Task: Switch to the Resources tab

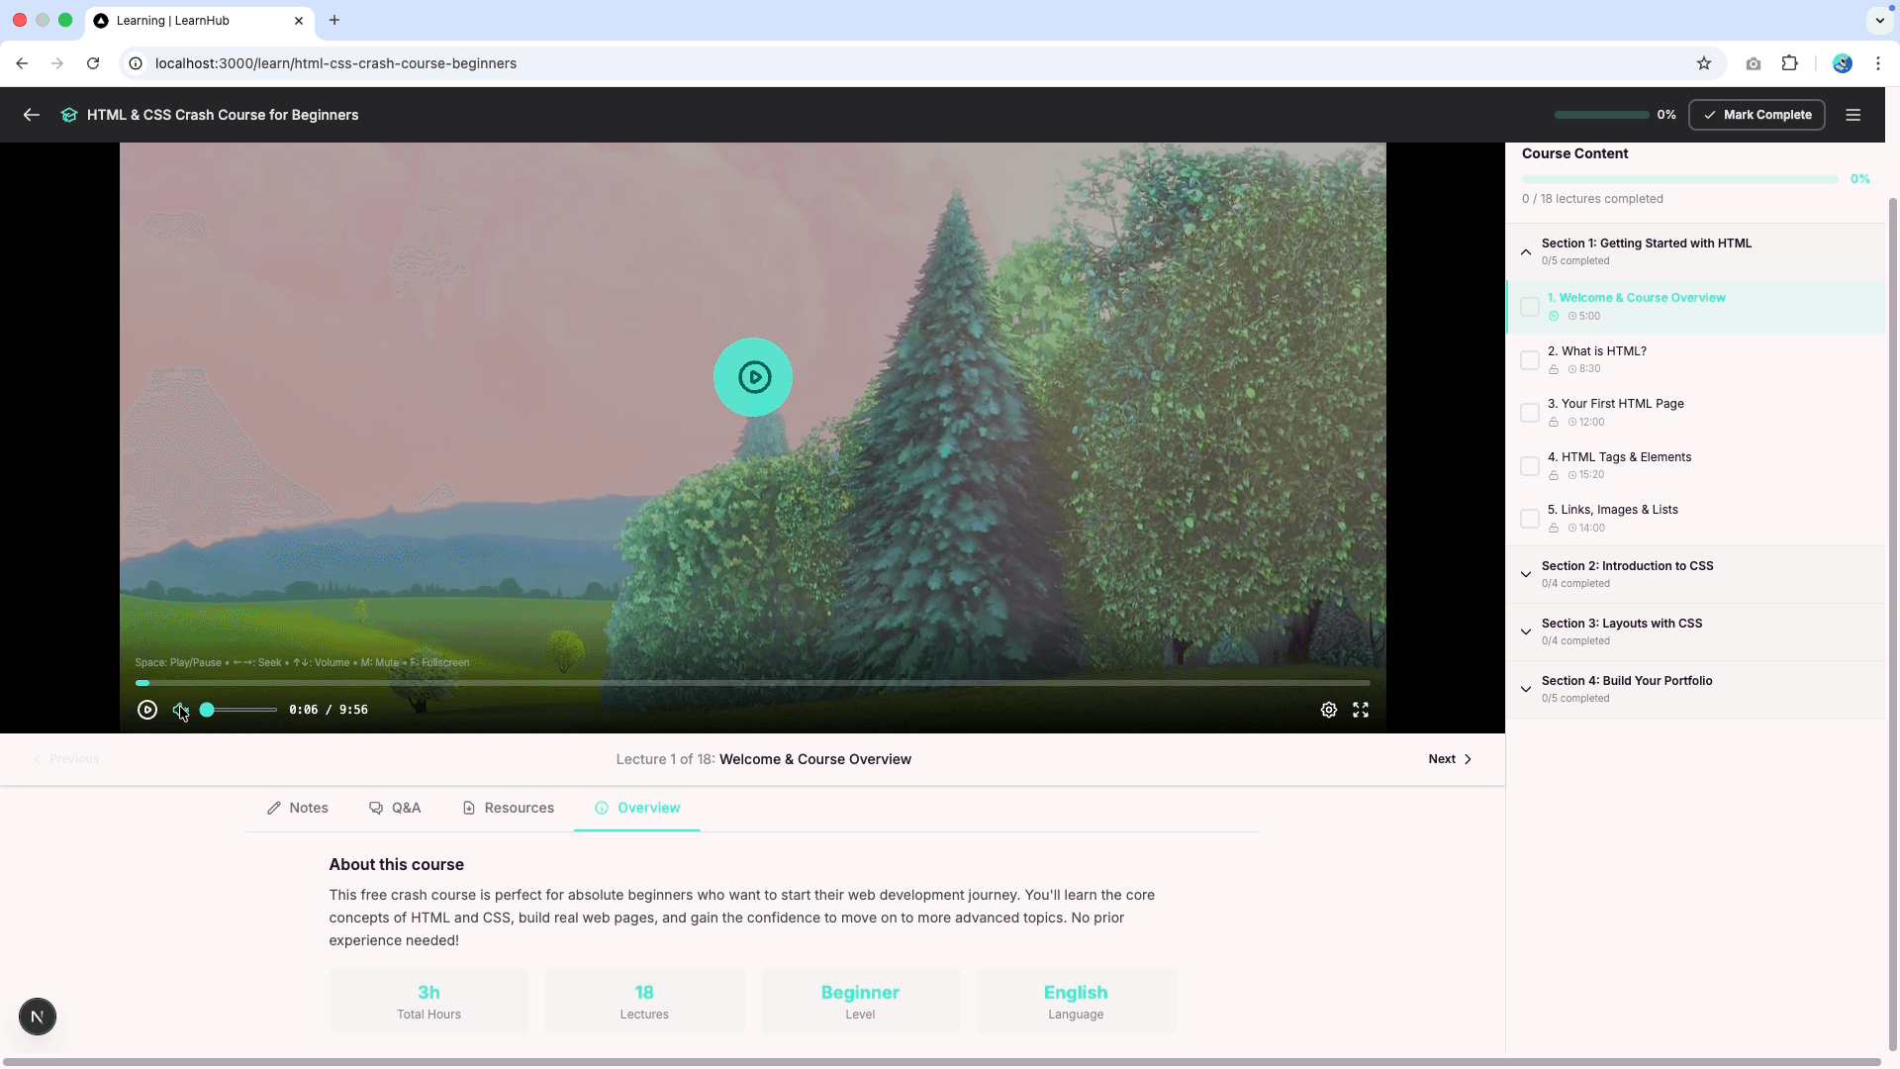Action: tap(508, 808)
